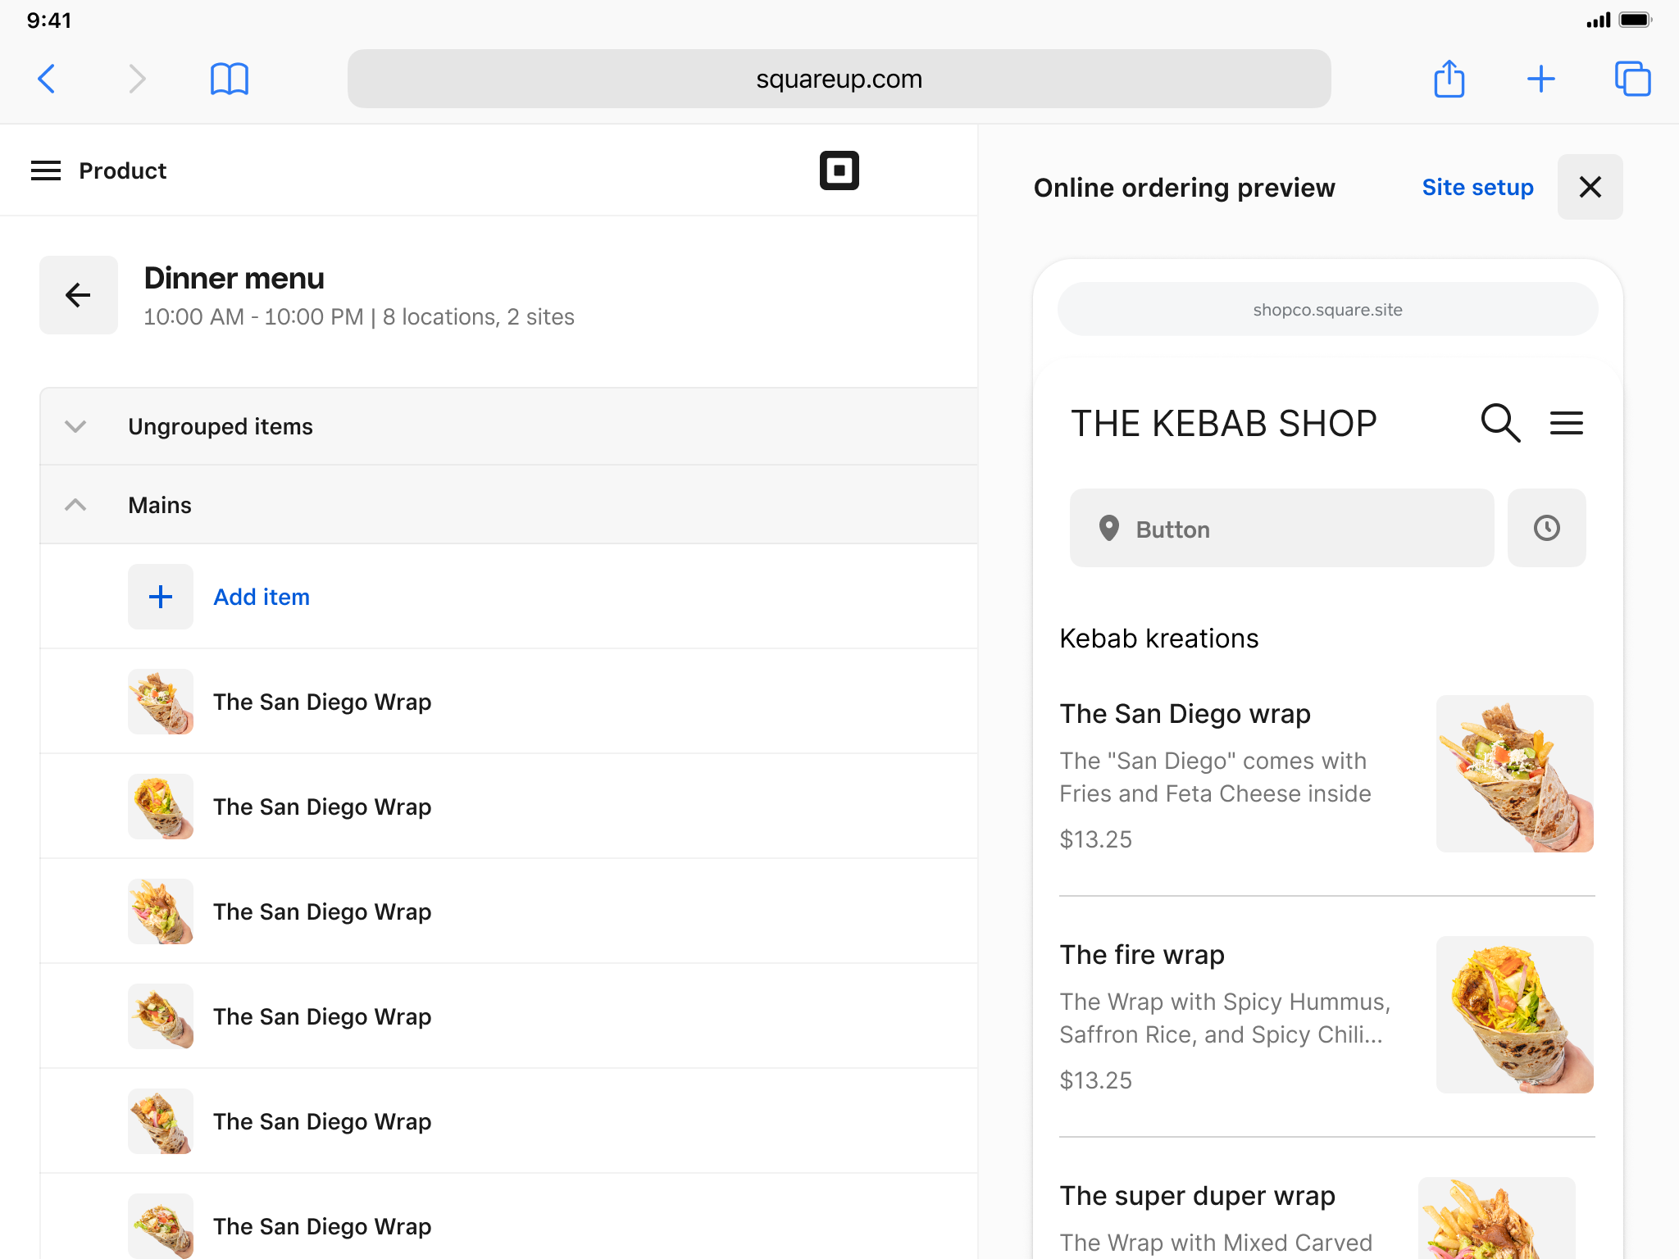1679x1259 pixels.
Task: Close the Online ordering preview panel
Action: pos(1590,187)
